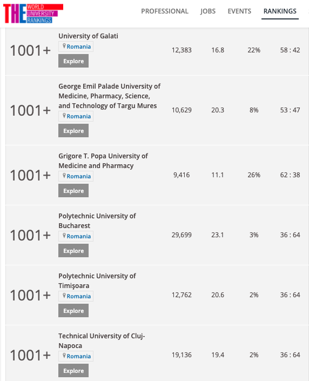The image size is (309, 381).
Task: Click location pin under Polytechnic University of Bucharest
Action: pos(64,236)
